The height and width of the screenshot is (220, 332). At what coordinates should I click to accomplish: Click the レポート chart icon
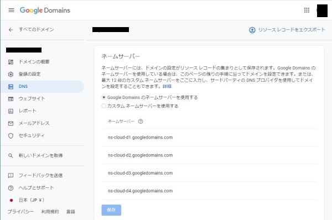tap(11, 111)
